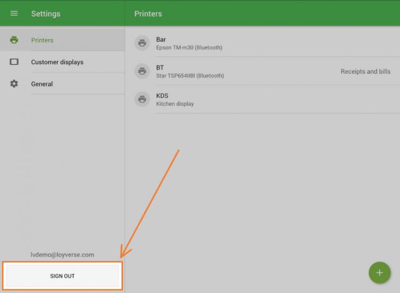400x293 pixels.
Task: Open the hamburger navigation menu
Action: tap(14, 13)
